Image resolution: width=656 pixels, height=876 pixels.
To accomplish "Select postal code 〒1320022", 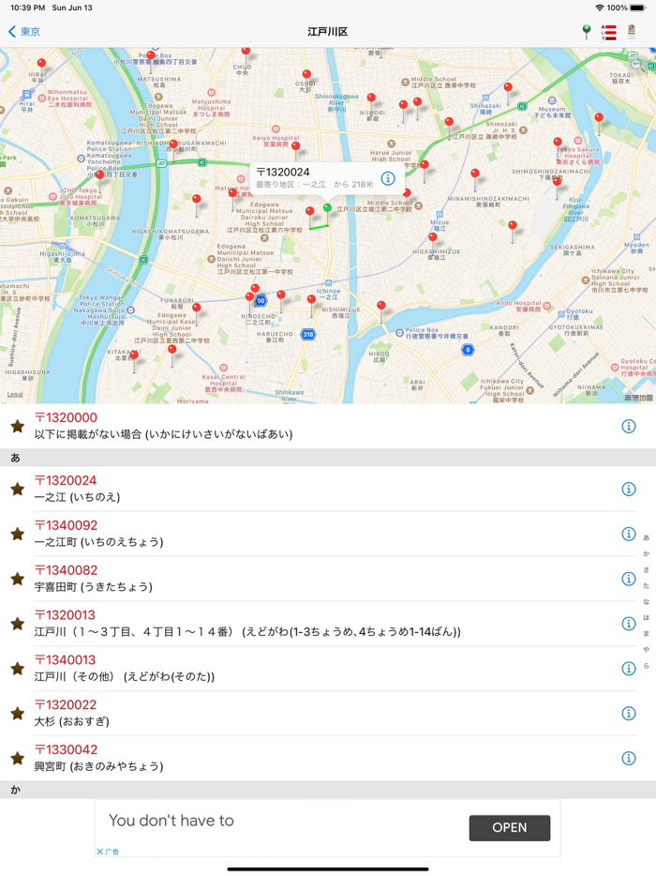I will [x=66, y=704].
